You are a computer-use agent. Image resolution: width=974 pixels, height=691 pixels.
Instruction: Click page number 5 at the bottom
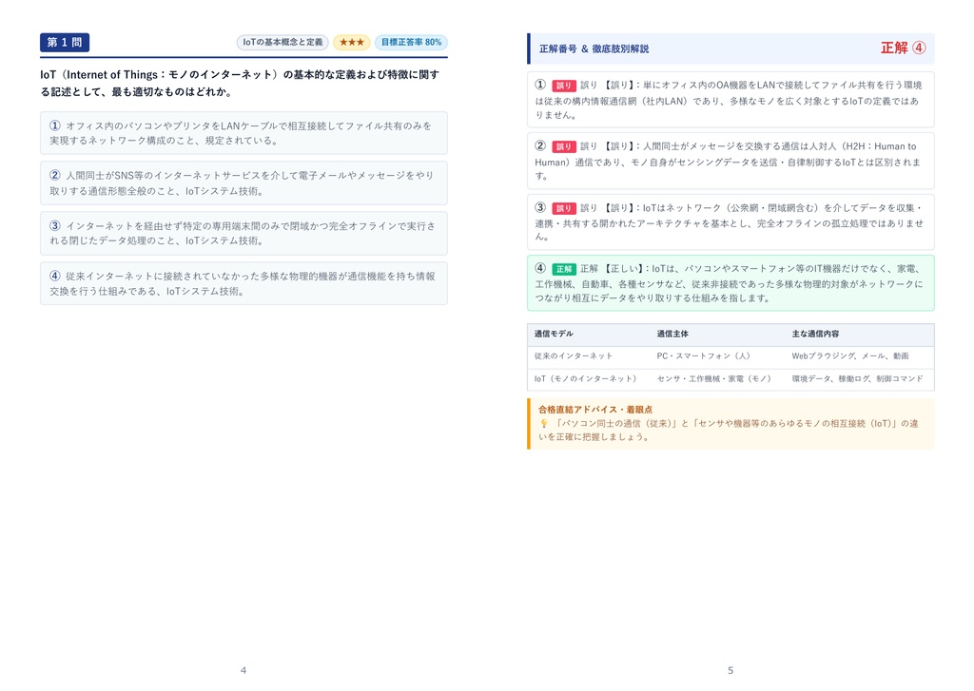click(x=730, y=670)
